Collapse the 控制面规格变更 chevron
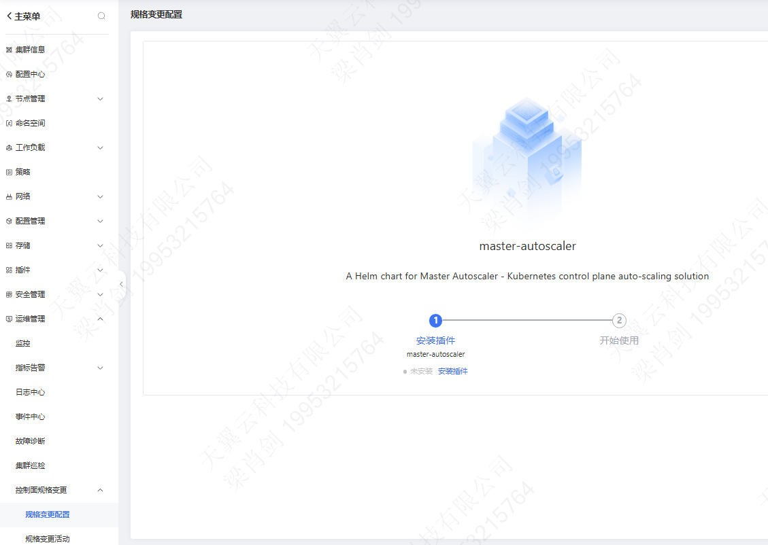Screen dimensions: 768x545 [101, 490]
